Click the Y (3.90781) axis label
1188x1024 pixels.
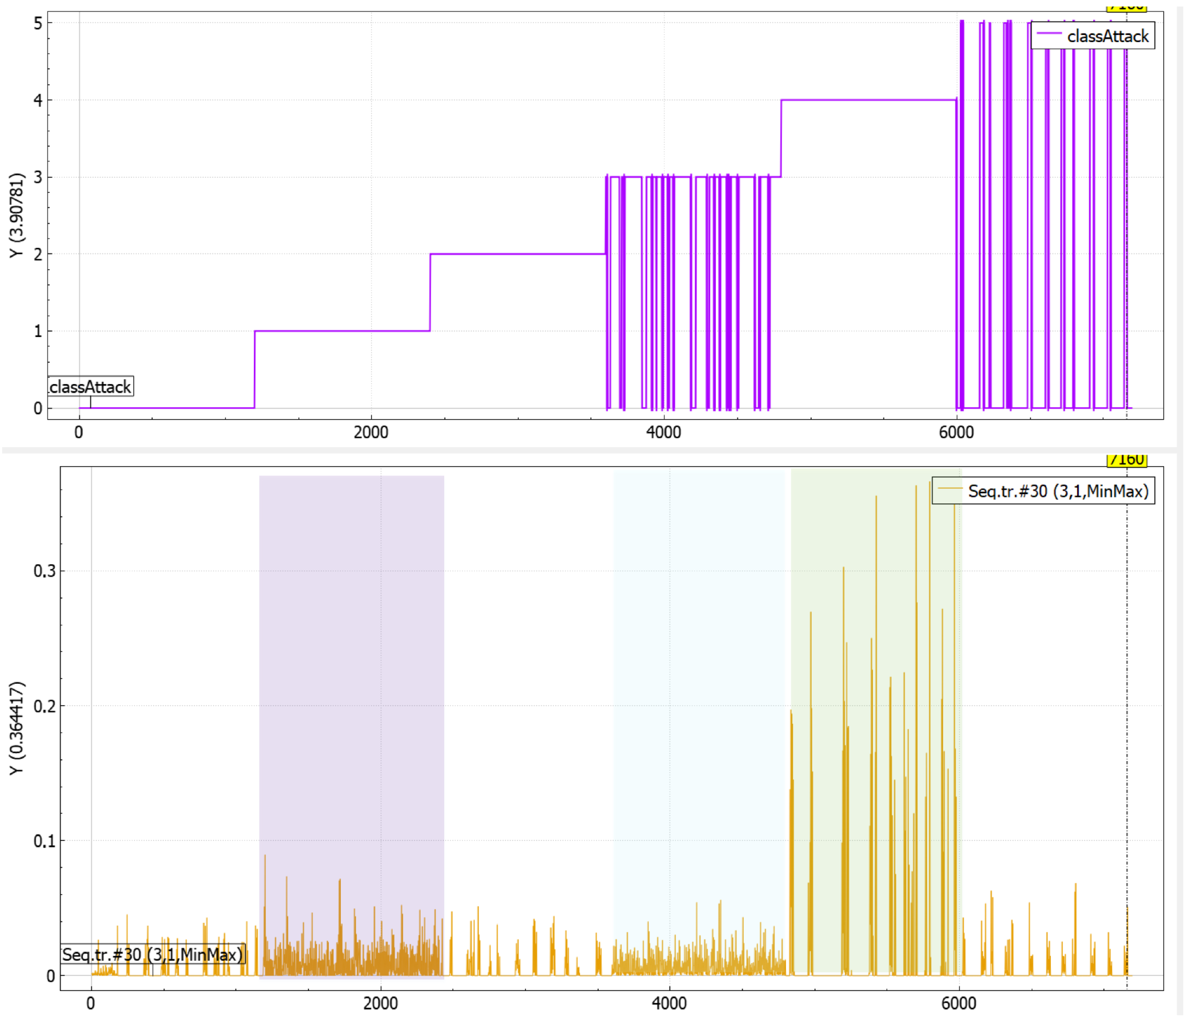point(17,216)
